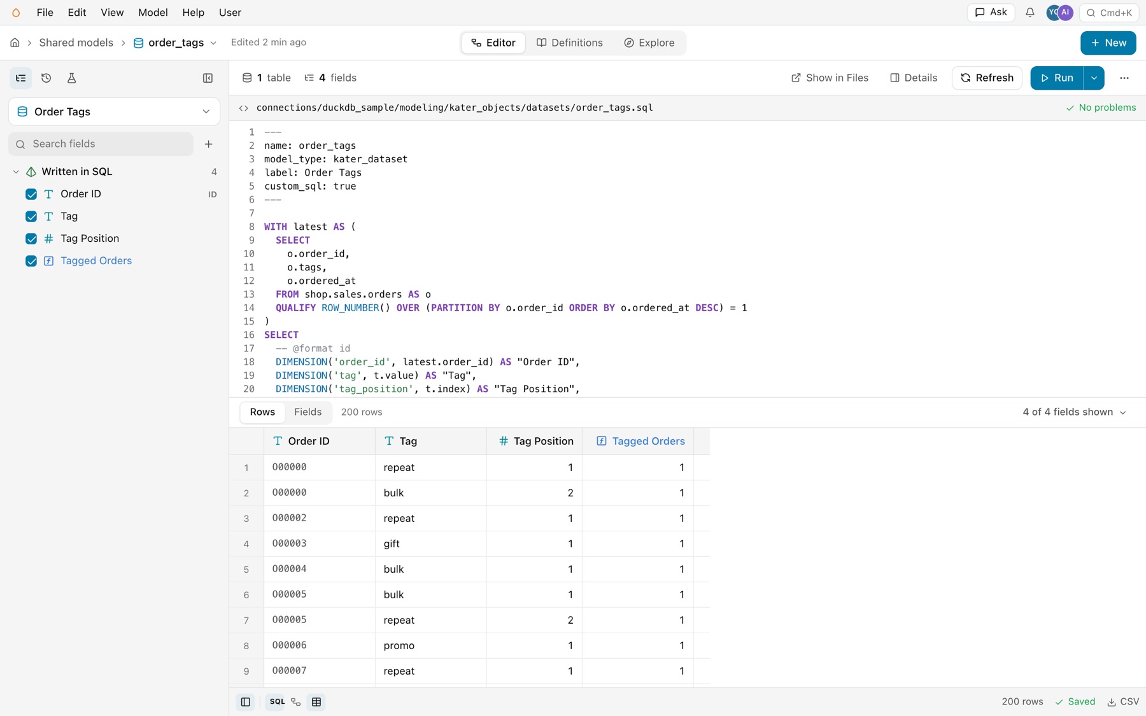Toggle the bottom-left side panel icon
Viewport: 1146px width, 716px height.
(246, 702)
